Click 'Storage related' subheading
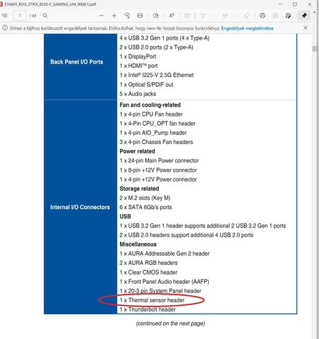 [x=139, y=189]
